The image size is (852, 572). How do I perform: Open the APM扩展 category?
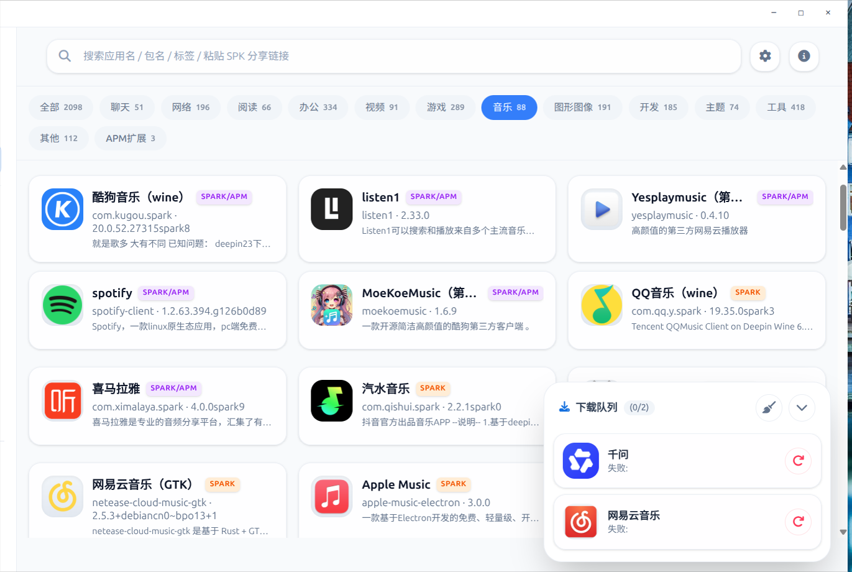(131, 138)
